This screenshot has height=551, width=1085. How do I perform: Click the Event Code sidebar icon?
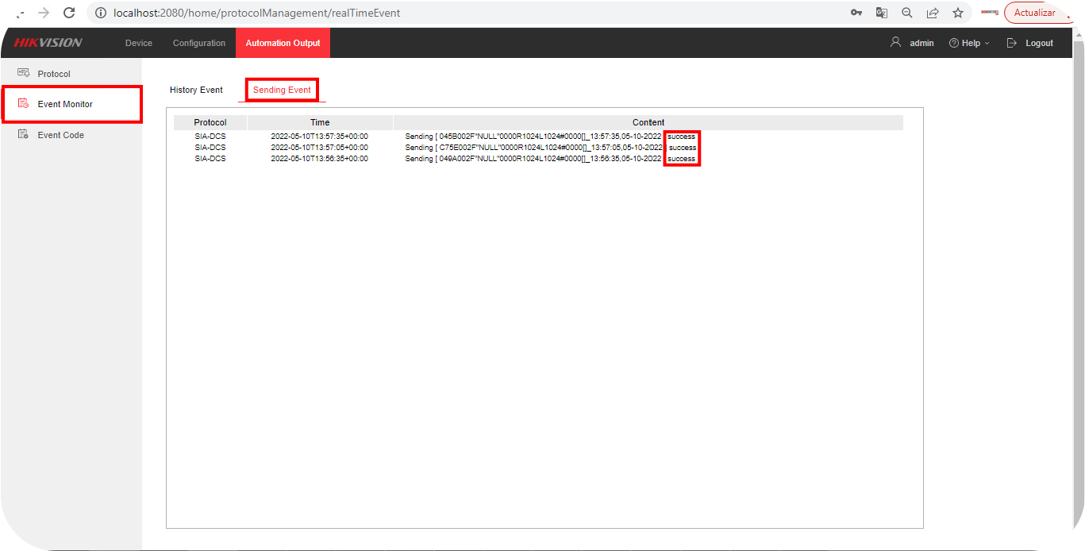pos(23,135)
